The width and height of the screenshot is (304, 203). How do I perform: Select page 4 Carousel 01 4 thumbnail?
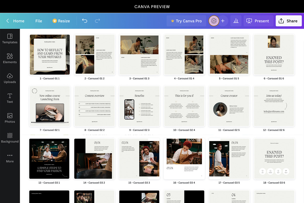(x=184, y=55)
